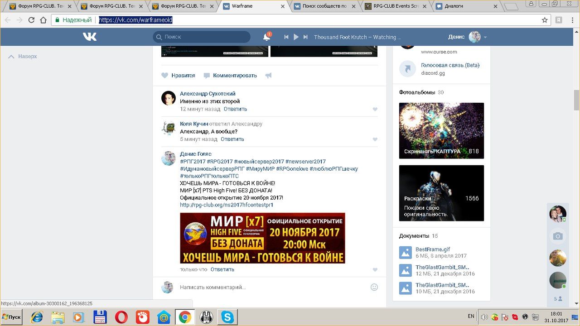The height and width of the screenshot is (326, 580).
Task: Click the VK search field
Action: tap(202, 37)
